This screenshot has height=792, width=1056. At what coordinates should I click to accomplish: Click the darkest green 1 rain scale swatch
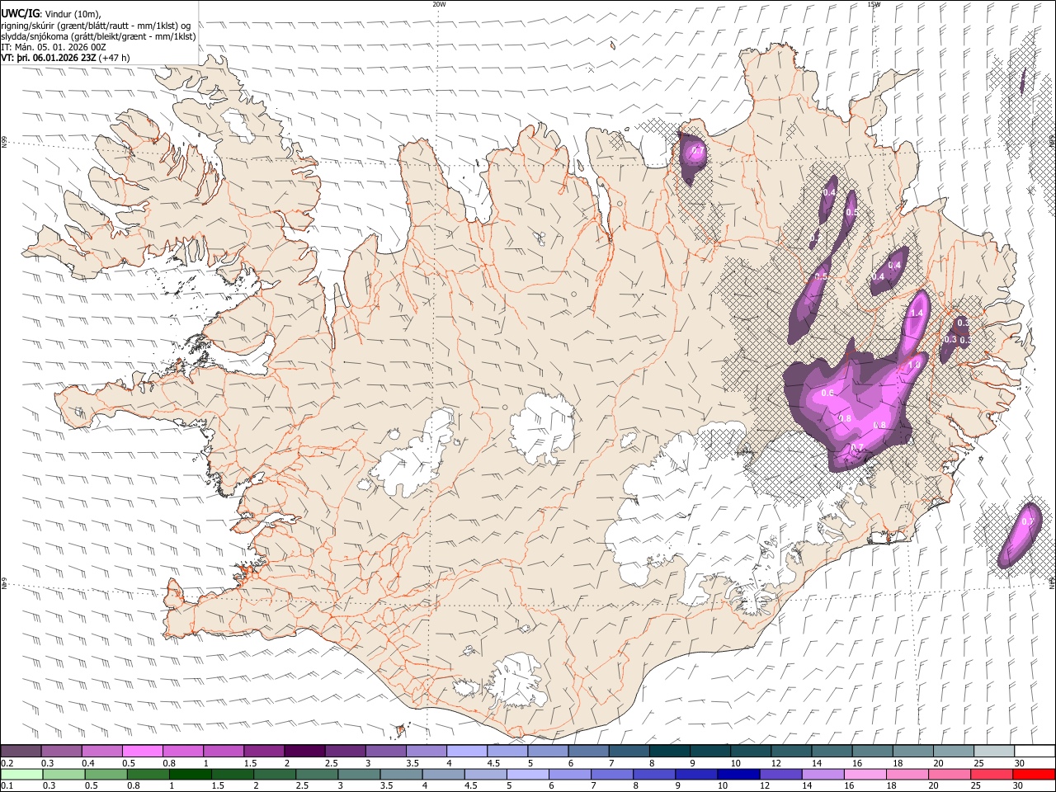190,775
